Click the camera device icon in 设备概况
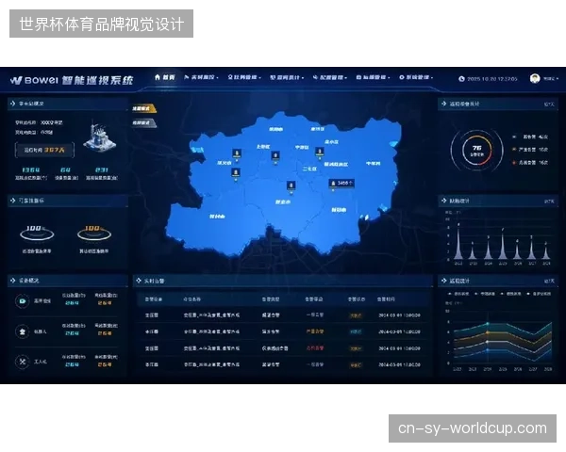The width and height of the screenshot is (566, 452). coord(23,301)
